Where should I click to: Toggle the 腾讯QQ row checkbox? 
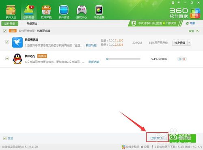pos(7,58)
